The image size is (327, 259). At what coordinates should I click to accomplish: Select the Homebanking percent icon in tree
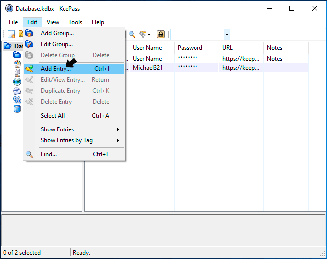[x=17, y=100]
